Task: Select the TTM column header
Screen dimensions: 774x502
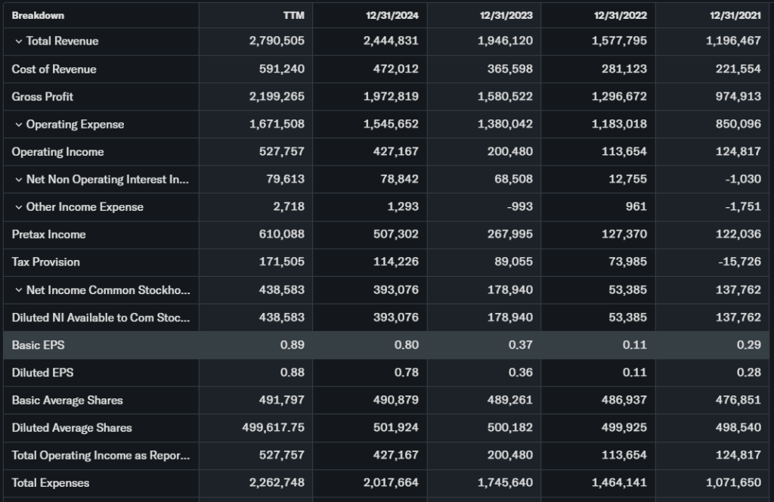Action: (x=293, y=15)
